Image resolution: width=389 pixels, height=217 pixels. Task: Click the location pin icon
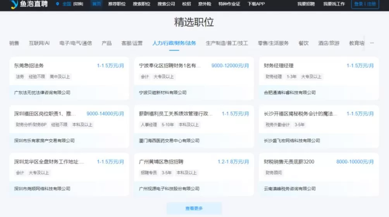tap(58, 4)
